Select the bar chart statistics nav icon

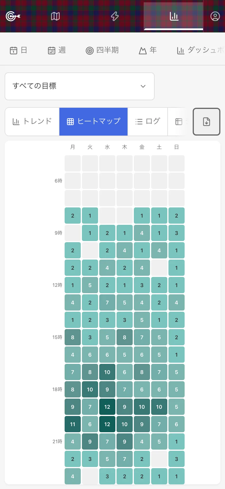pos(174,16)
